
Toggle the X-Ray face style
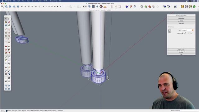pos(44,7)
